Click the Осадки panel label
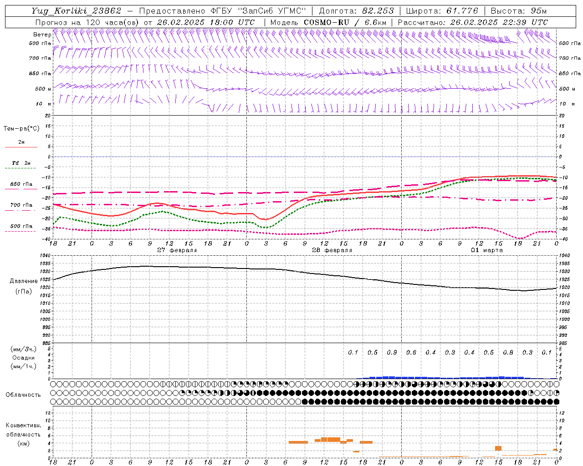 tap(23, 358)
